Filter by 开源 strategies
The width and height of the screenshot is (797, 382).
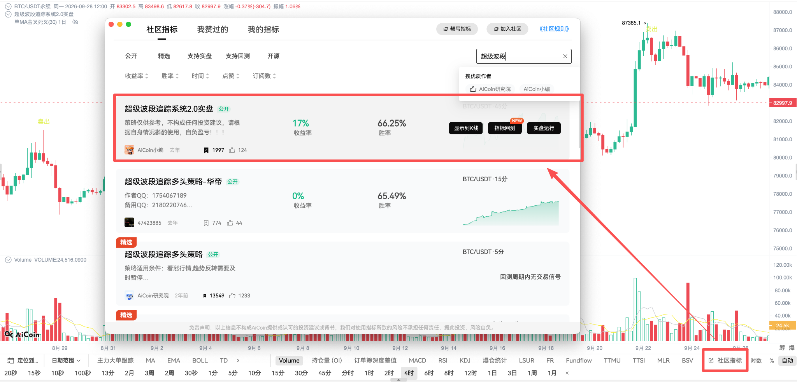point(273,56)
